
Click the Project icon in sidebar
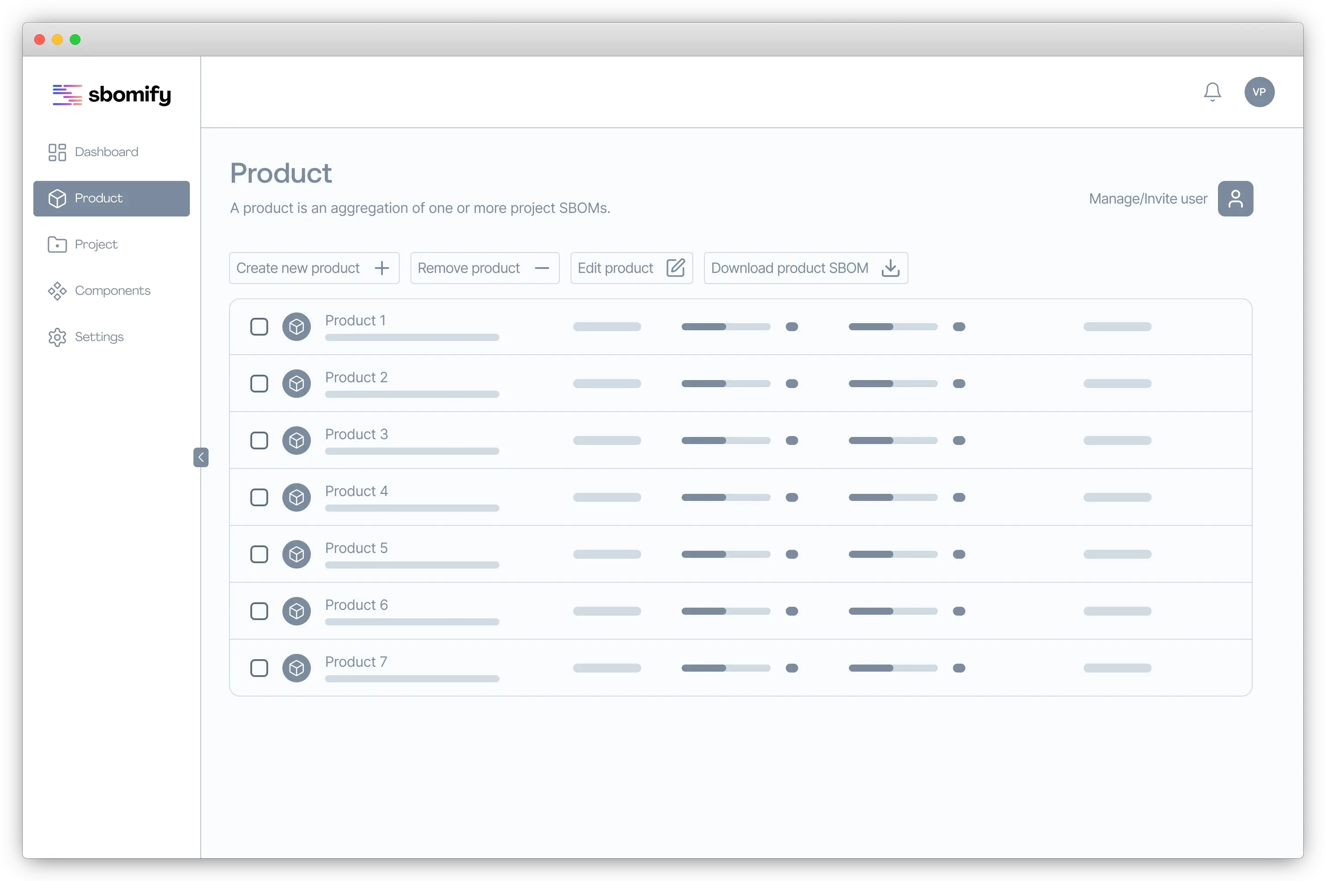tap(57, 244)
